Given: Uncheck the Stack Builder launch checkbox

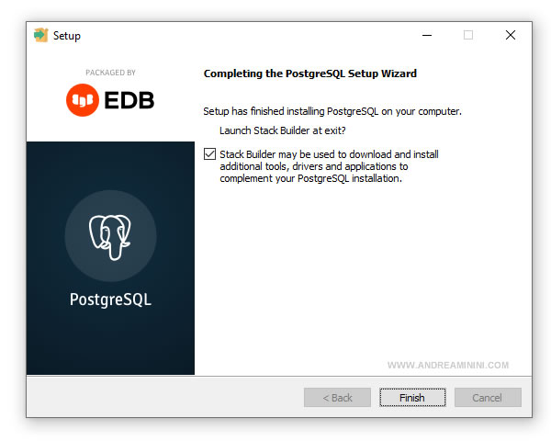Looking at the screenshot, I should (x=209, y=154).
